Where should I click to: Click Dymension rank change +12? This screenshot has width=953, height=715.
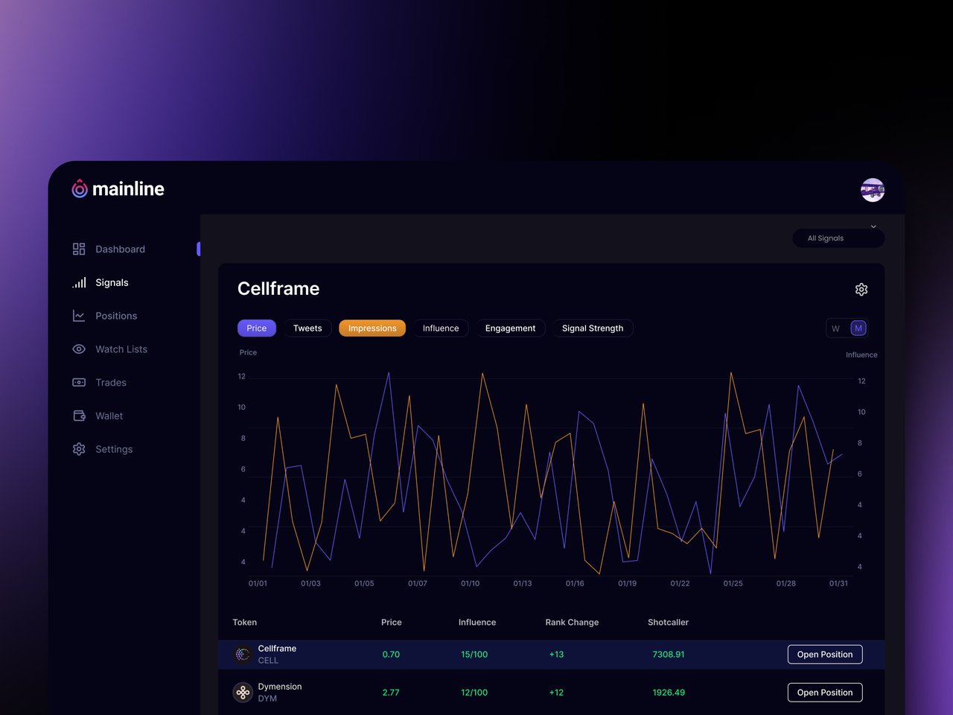556,693
